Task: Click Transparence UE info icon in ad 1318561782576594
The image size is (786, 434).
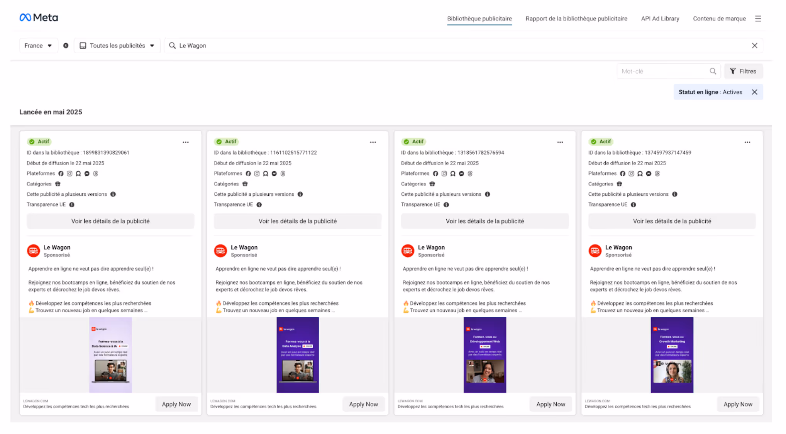Action: click(446, 205)
